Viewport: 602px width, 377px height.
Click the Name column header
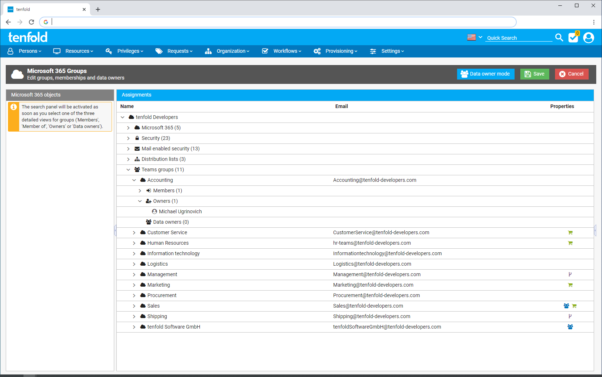coord(127,106)
